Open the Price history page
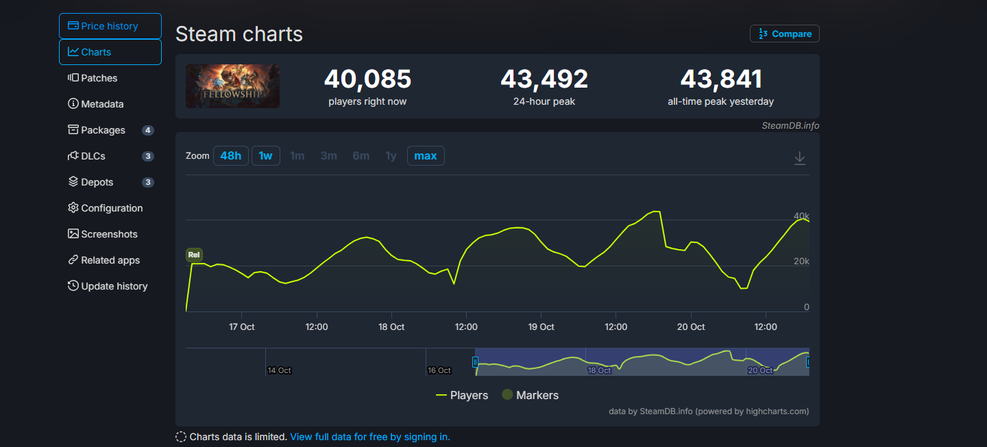987x447 pixels. [x=110, y=26]
